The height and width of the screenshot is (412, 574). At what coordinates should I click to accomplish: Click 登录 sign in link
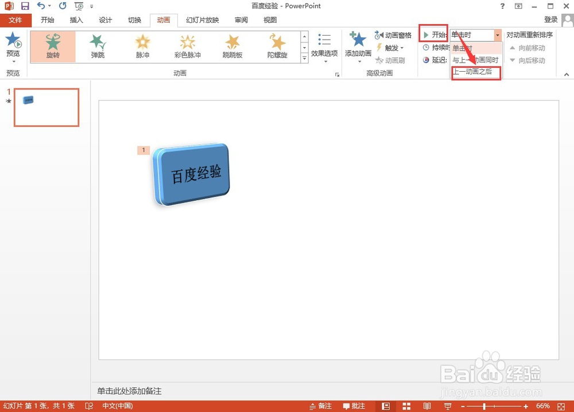(x=551, y=20)
